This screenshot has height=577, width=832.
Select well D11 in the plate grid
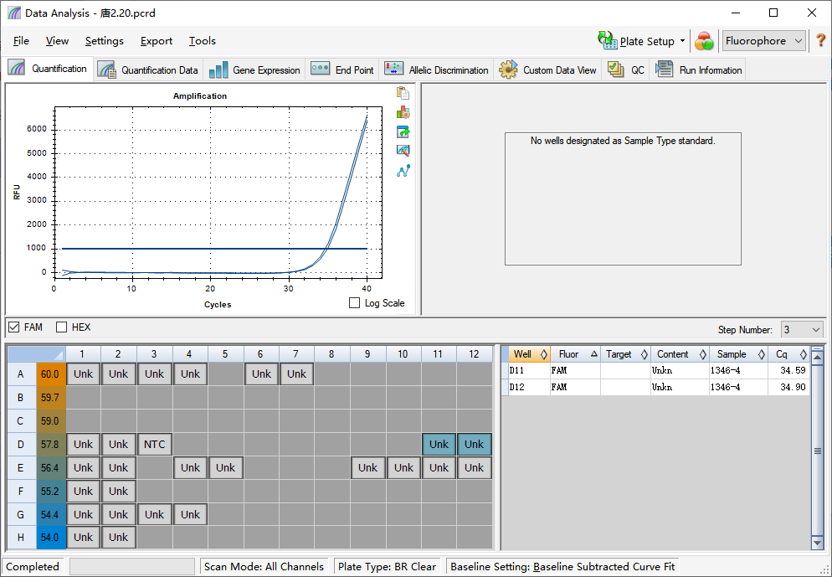(x=439, y=445)
